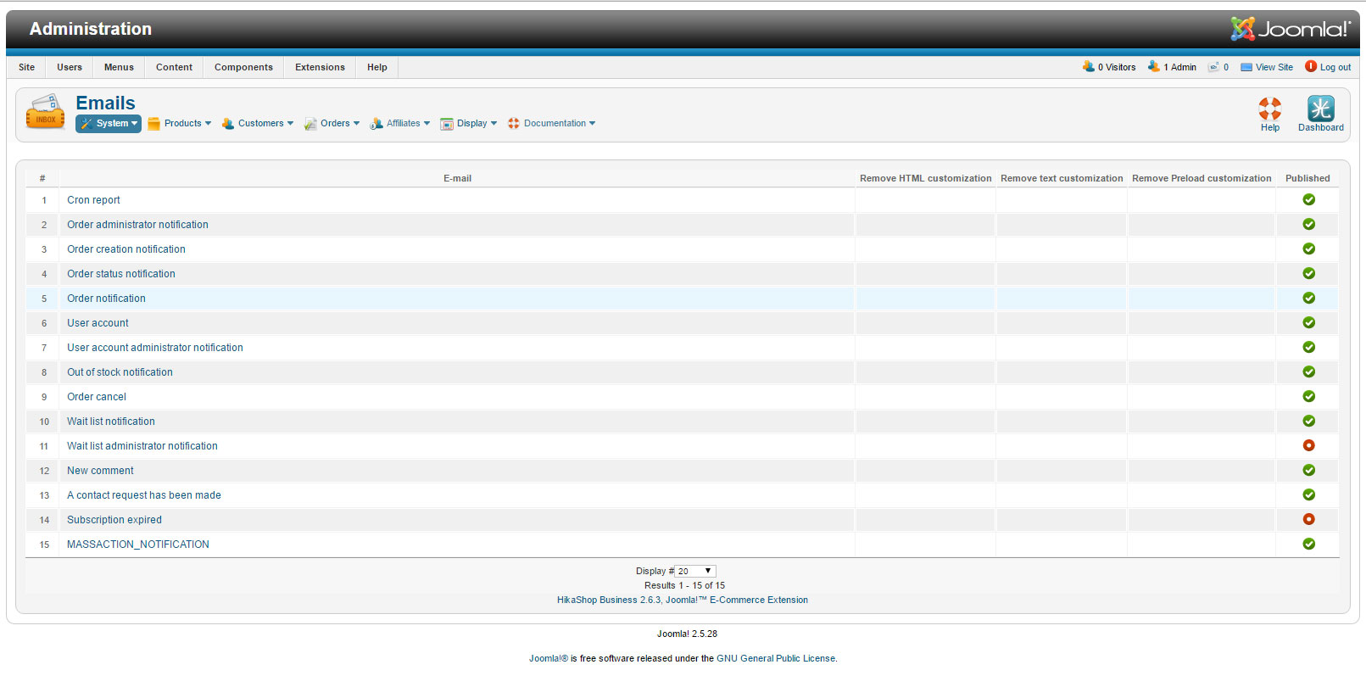The width and height of the screenshot is (1366, 687).
Task: Open the Site menu
Action: point(27,67)
